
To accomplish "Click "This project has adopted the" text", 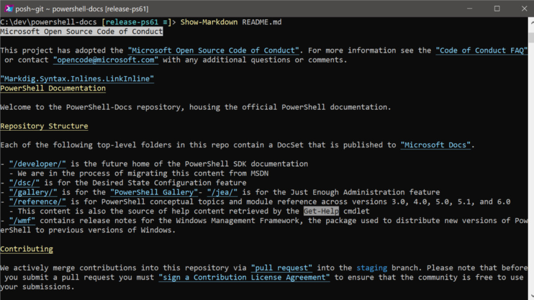I will (x=62, y=51).
